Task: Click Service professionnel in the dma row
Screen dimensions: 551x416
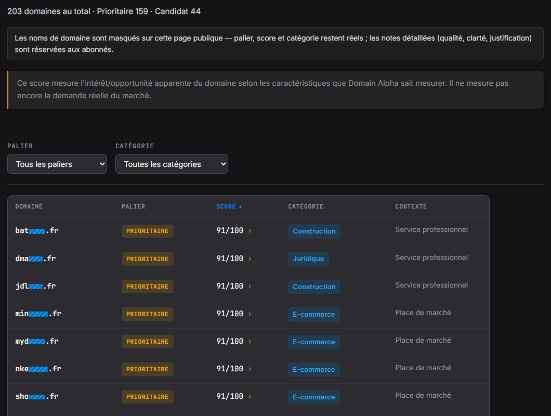Action: tap(431, 258)
